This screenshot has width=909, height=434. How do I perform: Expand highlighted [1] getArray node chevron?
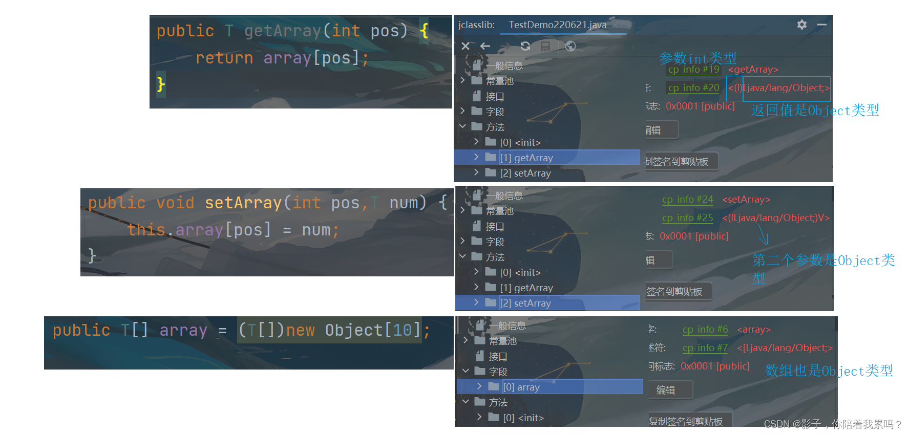pos(476,157)
